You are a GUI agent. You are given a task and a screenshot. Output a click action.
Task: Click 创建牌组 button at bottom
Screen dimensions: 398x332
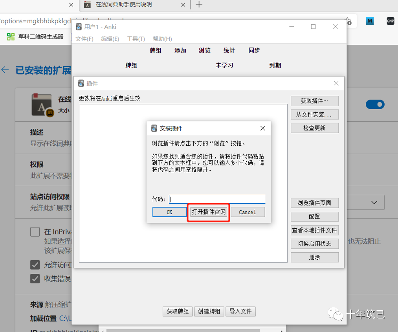coord(209,312)
